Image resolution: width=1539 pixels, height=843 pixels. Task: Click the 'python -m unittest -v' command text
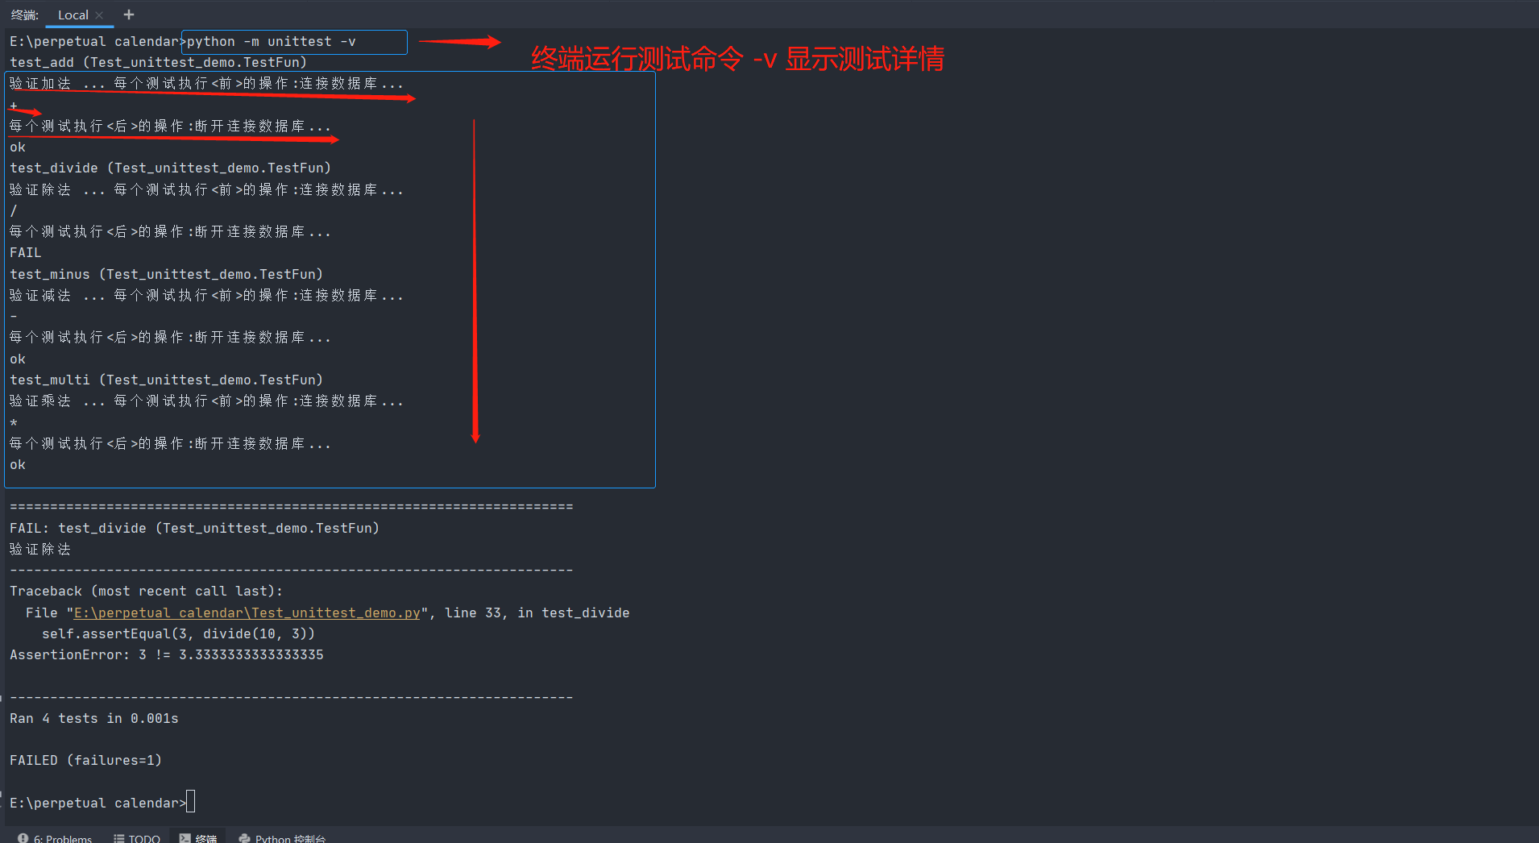click(x=272, y=42)
